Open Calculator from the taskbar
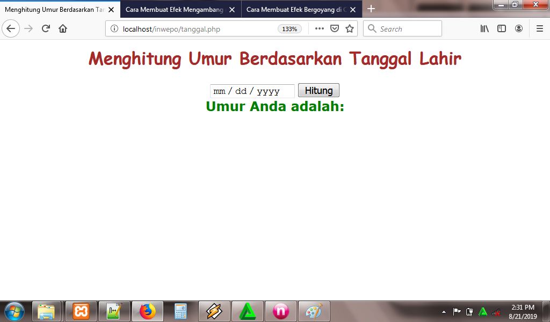550x322 pixels. coord(179,311)
